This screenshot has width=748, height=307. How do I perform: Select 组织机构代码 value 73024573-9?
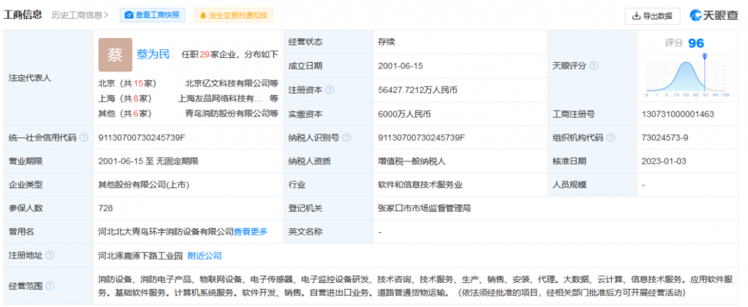[665, 138]
